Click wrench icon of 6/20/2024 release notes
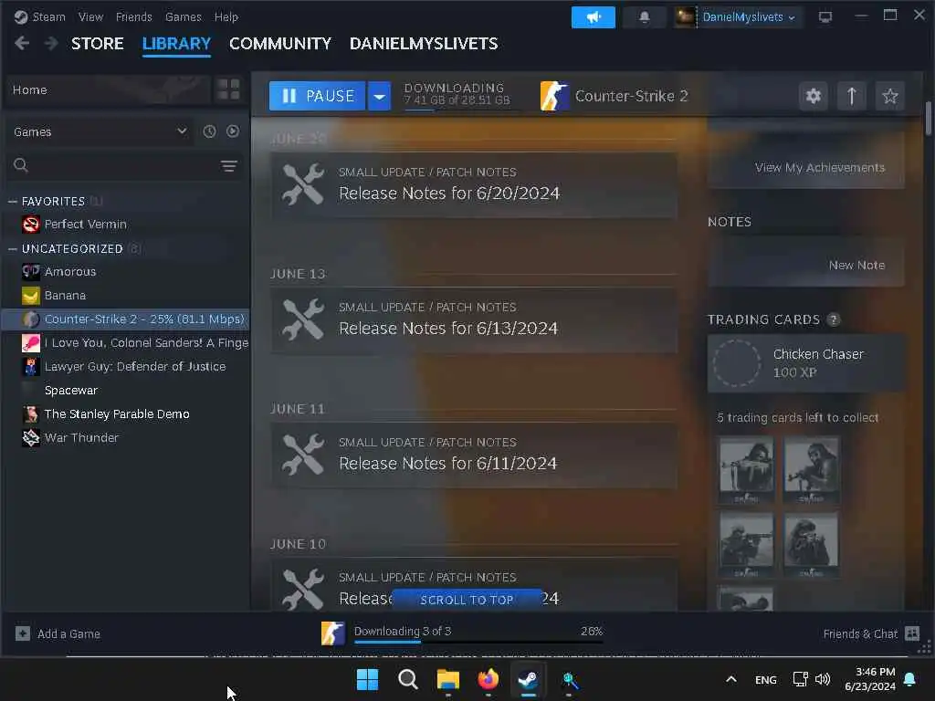 (303, 184)
